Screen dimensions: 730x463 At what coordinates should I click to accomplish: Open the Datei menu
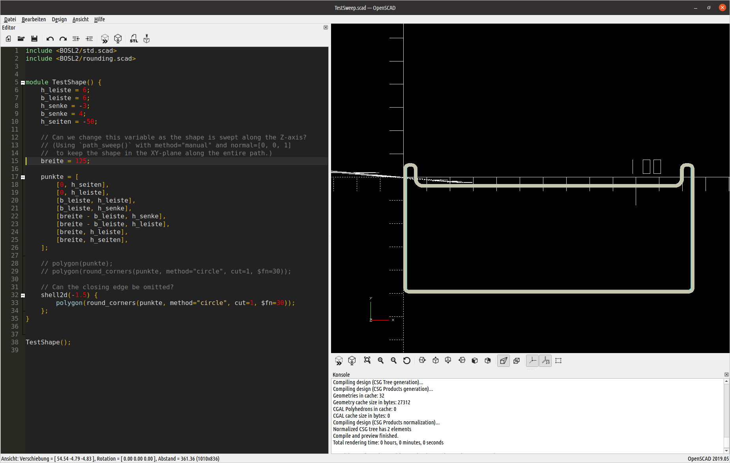pyautogui.click(x=10, y=19)
